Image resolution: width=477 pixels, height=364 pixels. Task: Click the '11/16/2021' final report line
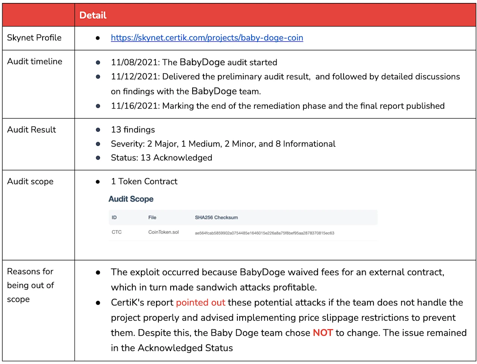click(x=278, y=106)
